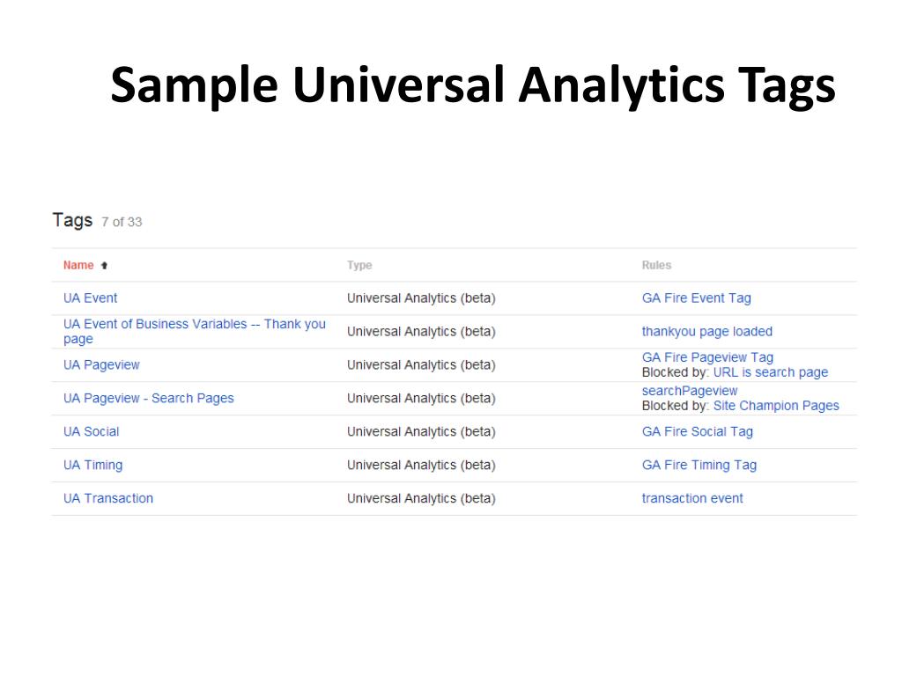Open the UA Social tag
This screenshot has height=676, width=902.
pyautogui.click(x=91, y=431)
